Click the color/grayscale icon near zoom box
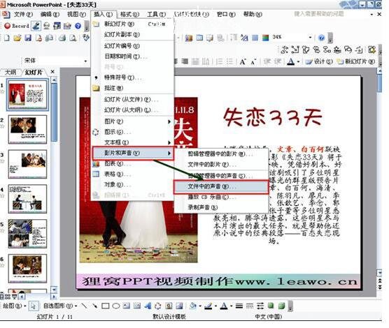389x328 pixels. (265, 38)
